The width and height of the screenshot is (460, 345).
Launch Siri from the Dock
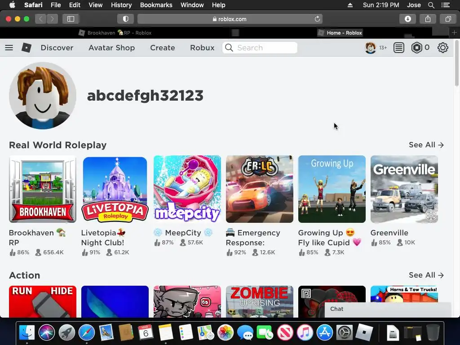point(47,332)
